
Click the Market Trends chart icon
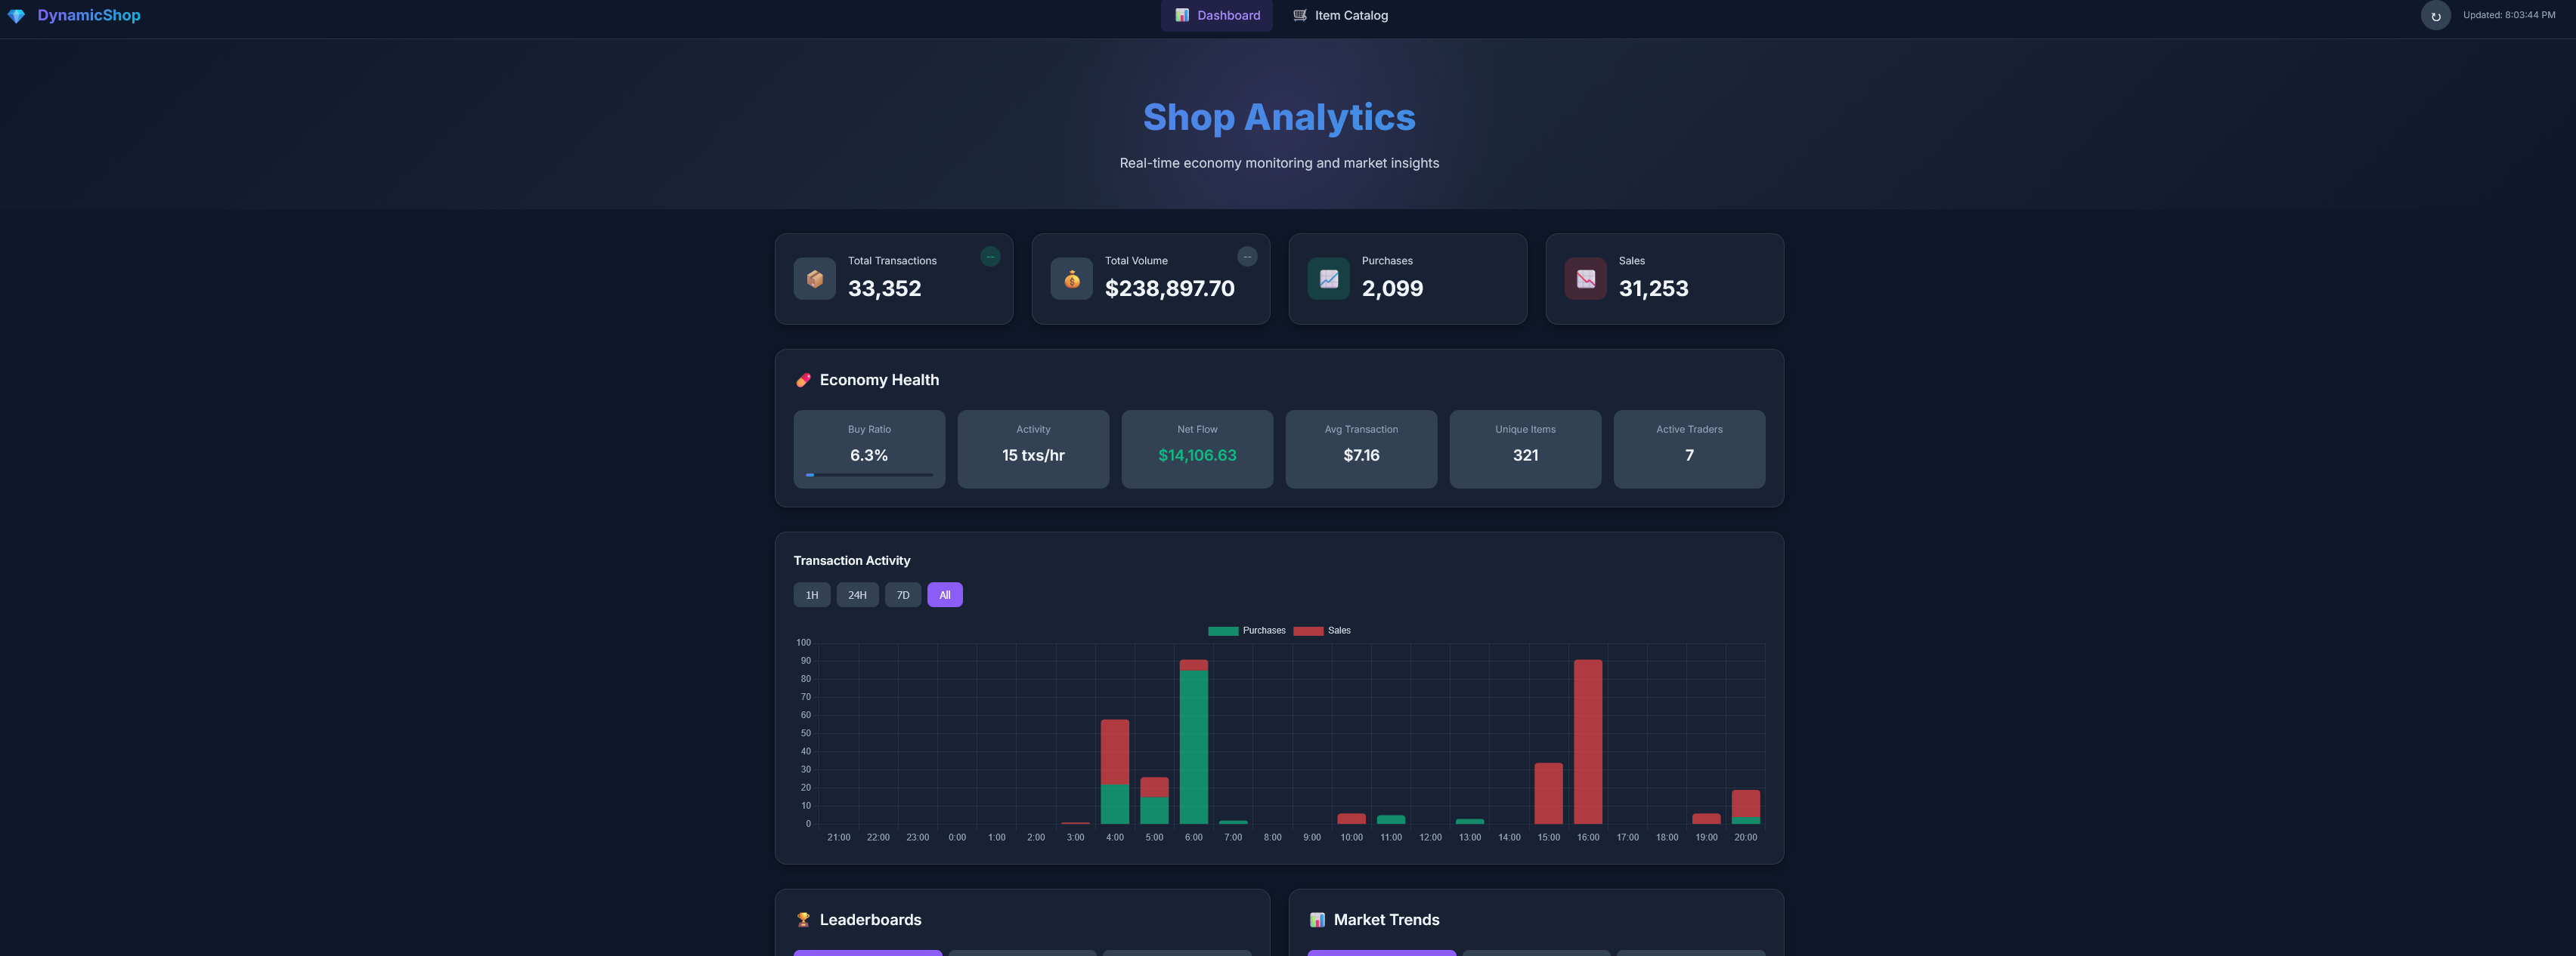[1317, 920]
